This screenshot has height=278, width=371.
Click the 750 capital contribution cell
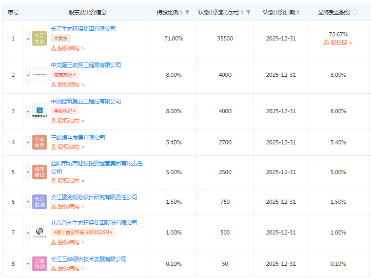point(225,202)
